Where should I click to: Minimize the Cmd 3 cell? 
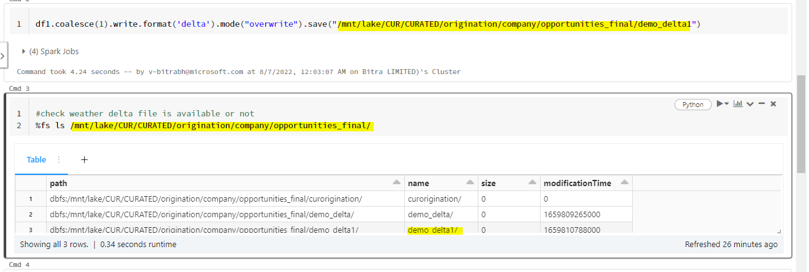[762, 104]
